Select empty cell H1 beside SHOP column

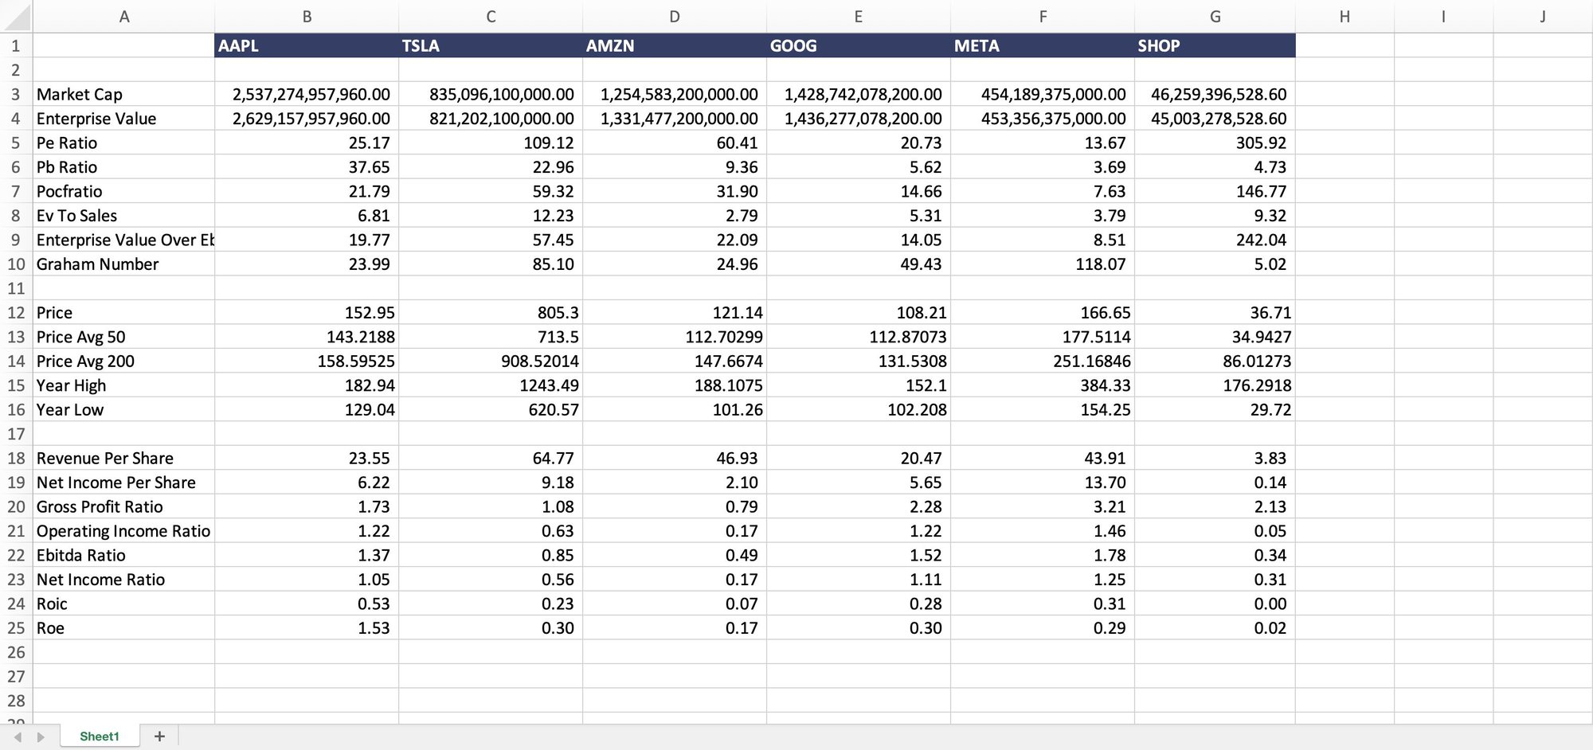coord(1344,45)
